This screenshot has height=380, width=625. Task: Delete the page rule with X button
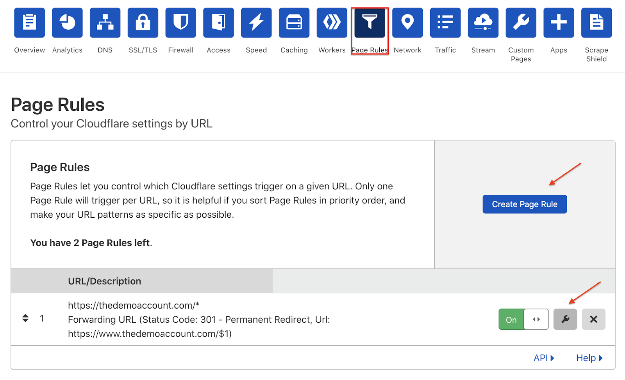(594, 319)
